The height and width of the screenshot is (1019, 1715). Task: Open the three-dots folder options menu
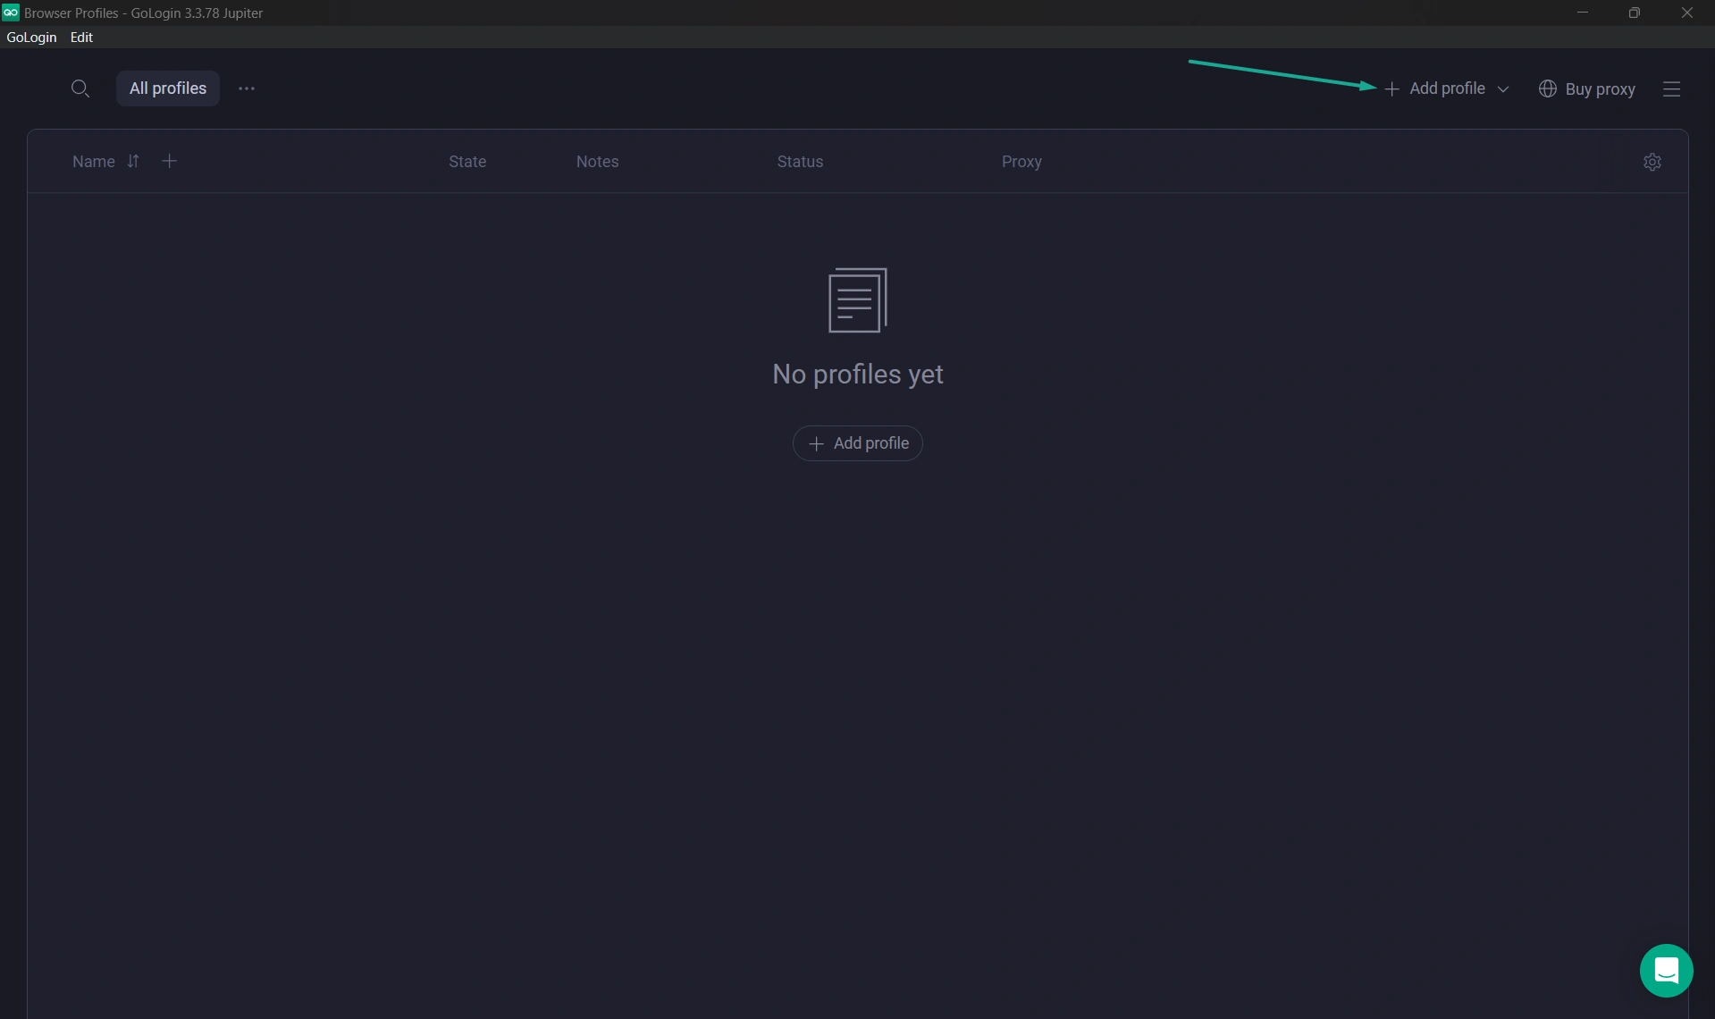(247, 88)
